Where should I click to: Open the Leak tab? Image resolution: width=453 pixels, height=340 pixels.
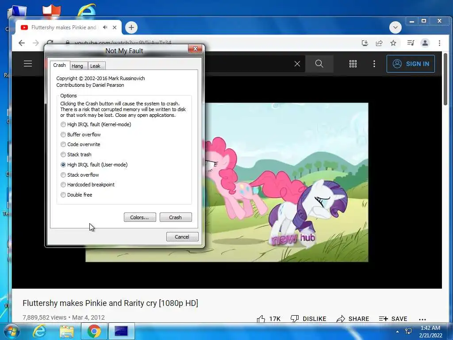point(96,66)
